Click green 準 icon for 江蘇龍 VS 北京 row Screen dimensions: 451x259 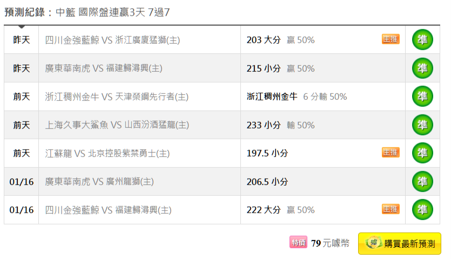(422, 153)
